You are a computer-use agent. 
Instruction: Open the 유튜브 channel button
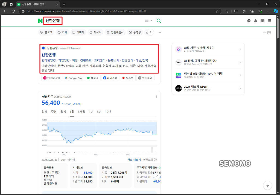click(128, 78)
